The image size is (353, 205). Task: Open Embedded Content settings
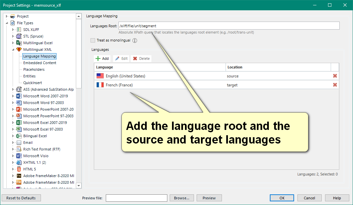tap(40, 63)
